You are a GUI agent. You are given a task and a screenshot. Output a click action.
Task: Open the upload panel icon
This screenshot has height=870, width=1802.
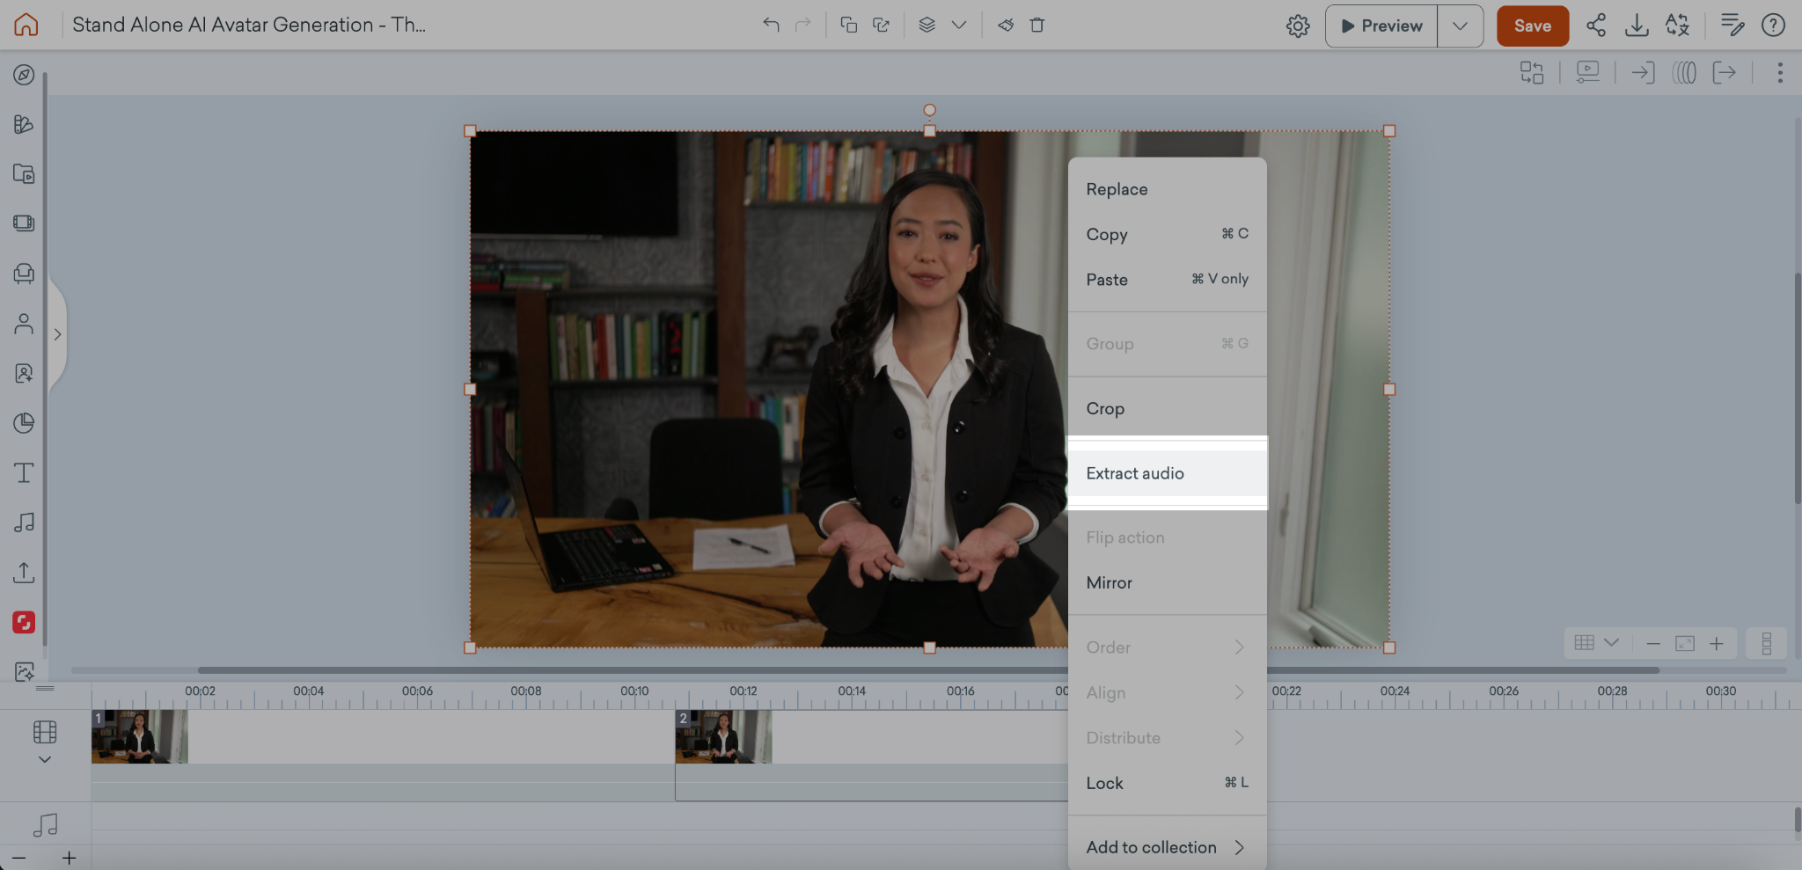24,573
